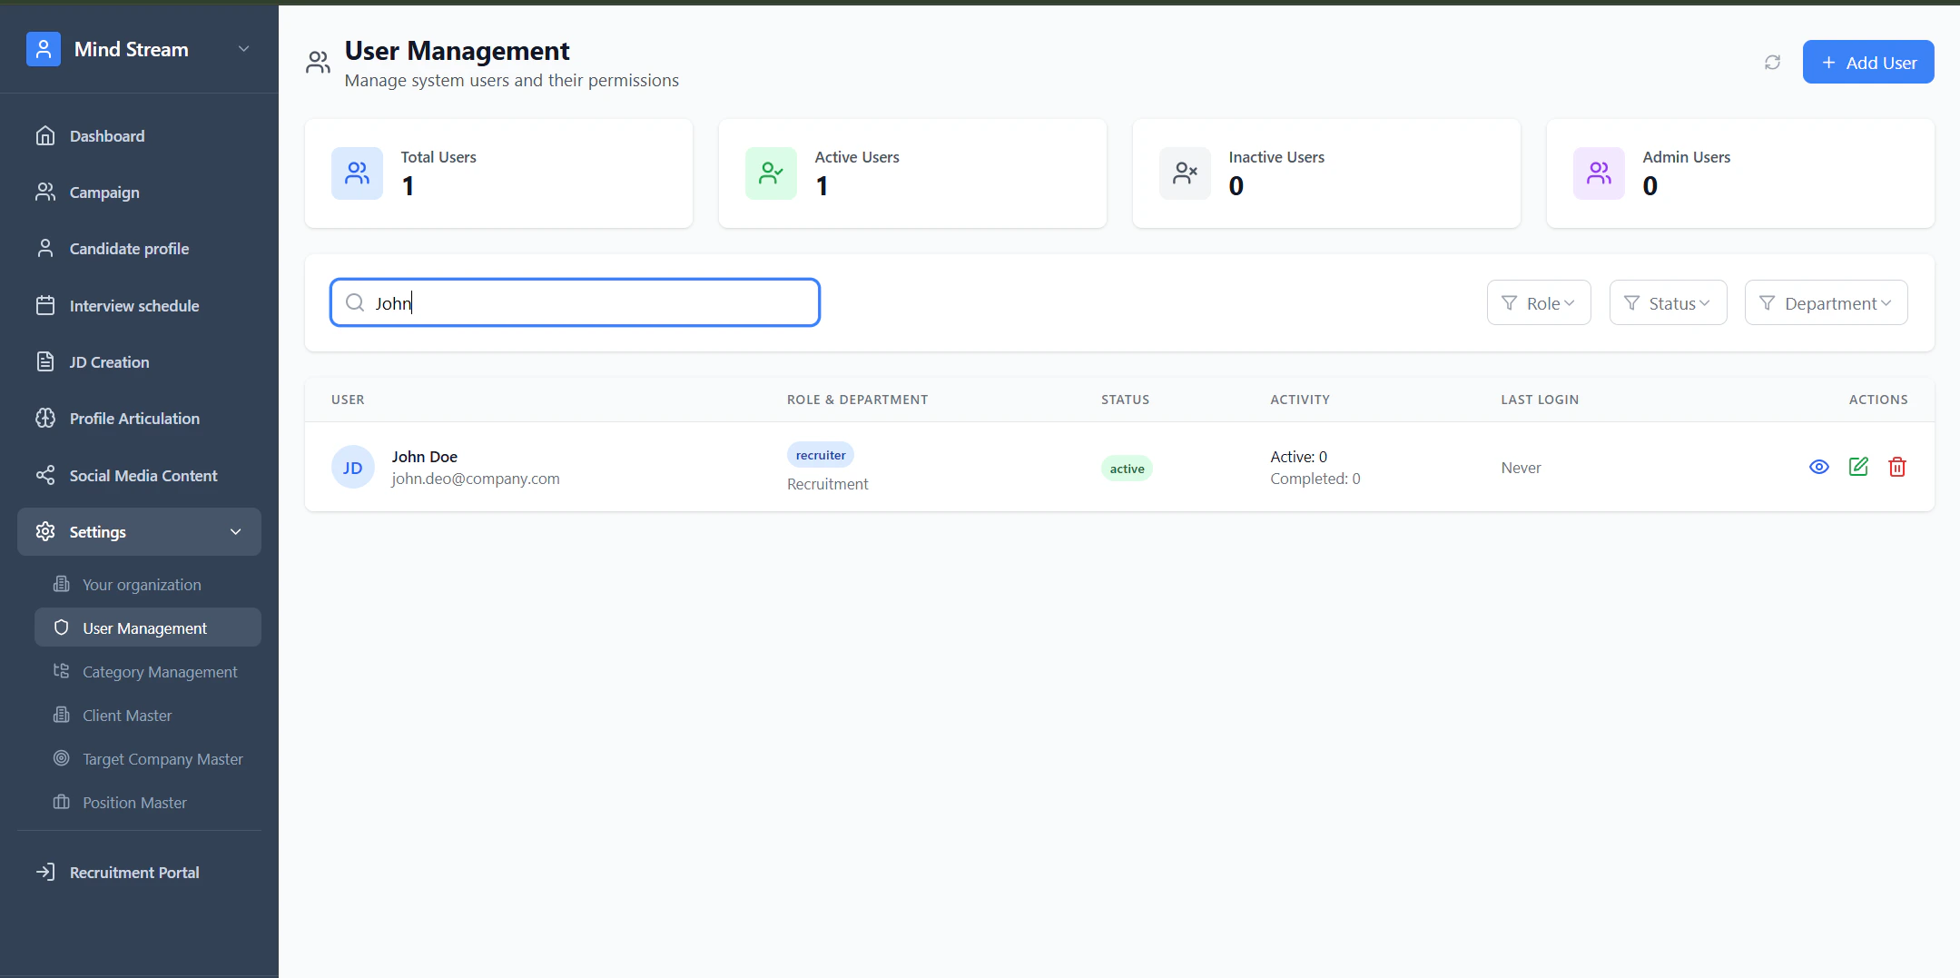Viewport: 1960px width, 978px height.
Task: Click the search magnifier icon
Action: (x=355, y=303)
